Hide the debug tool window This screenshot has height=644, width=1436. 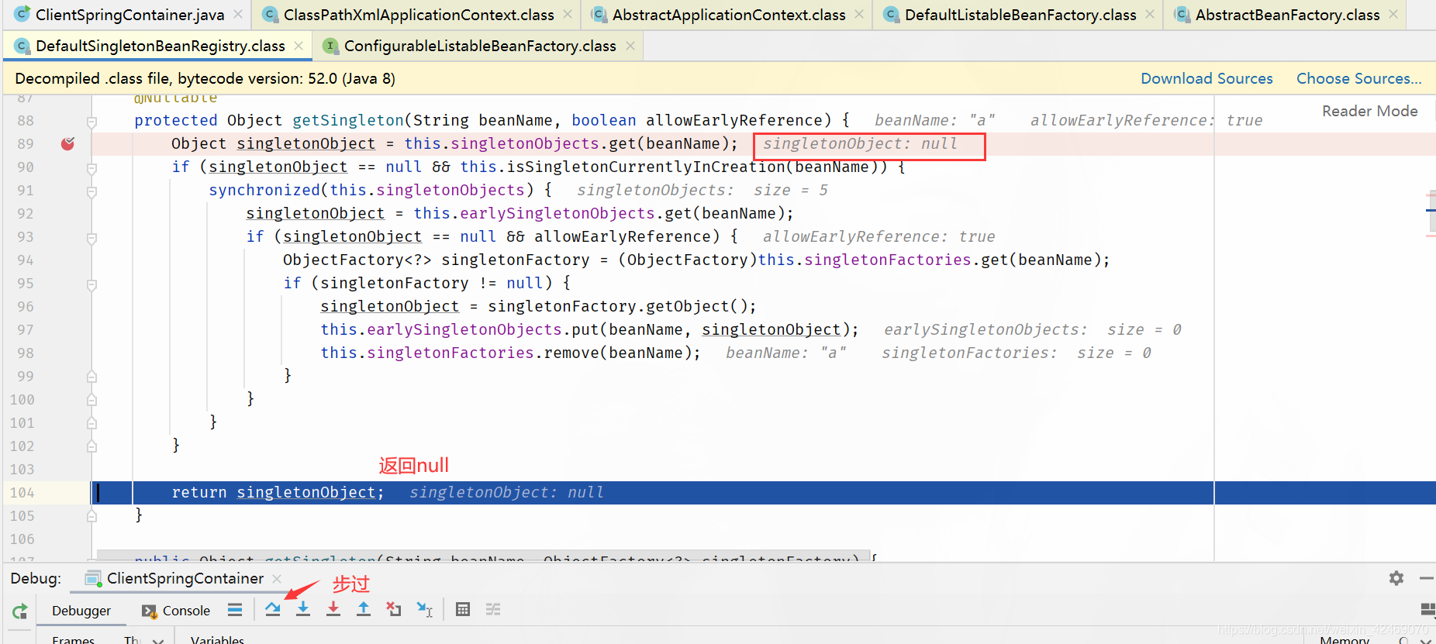(1426, 578)
